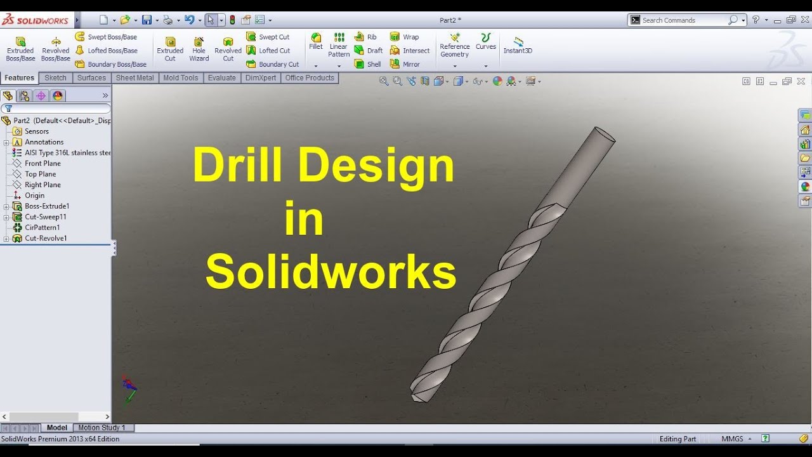Image resolution: width=812 pixels, height=457 pixels.
Task: Expand the Curves dropdown arrow
Action: click(486, 66)
